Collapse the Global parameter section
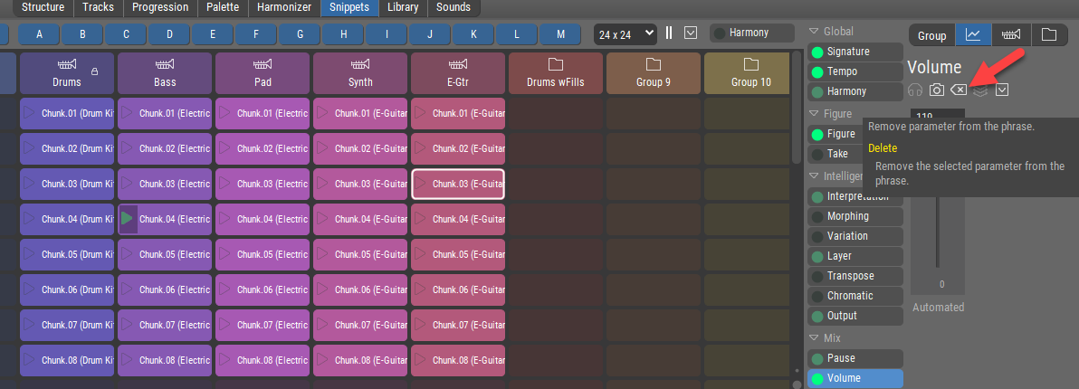This screenshot has width=1079, height=389. (x=813, y=32)
